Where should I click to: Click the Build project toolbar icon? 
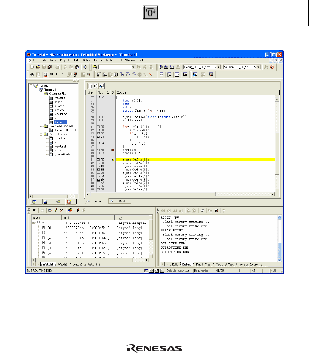(x=166, y=67)
